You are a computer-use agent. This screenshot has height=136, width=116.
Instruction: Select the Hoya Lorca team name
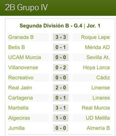(x=96, y=67)
